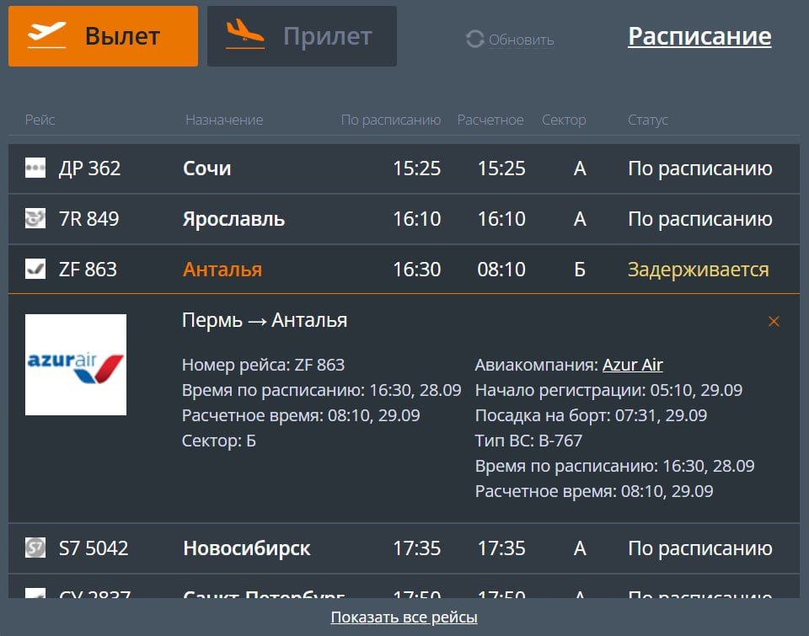Screen dimensions: 809x636
Task: Click the S7 logo beside S7 5042
Action: [x=35, y=548]
